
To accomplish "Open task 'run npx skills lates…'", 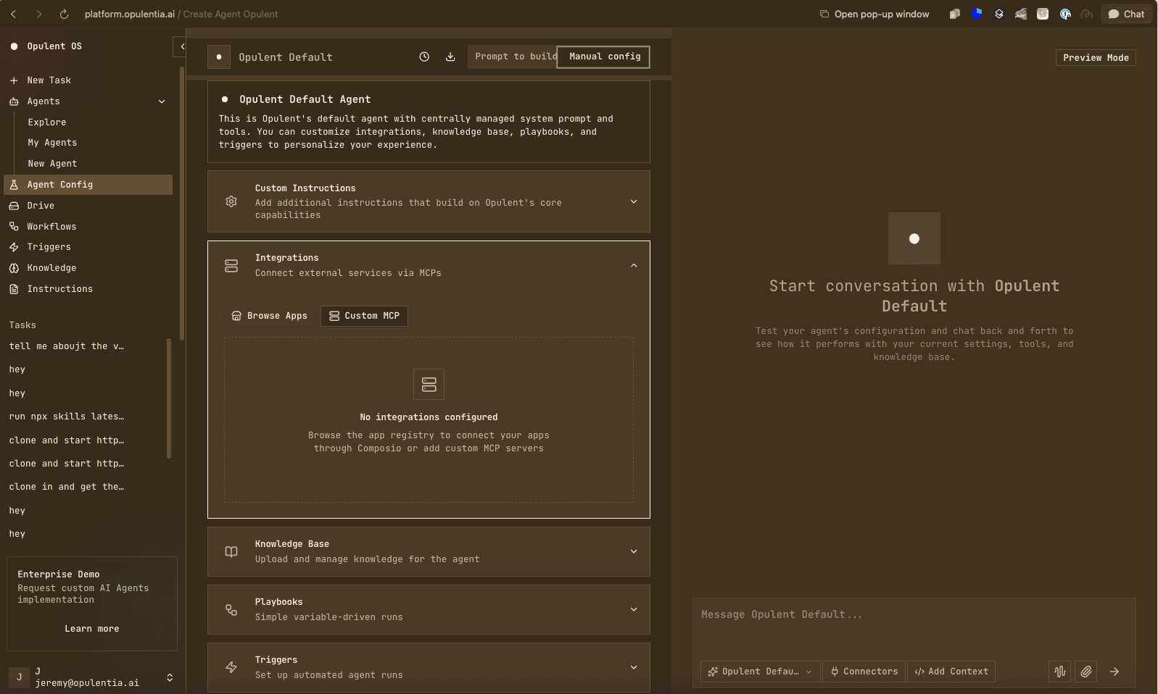I will click(x=67, y=417).
